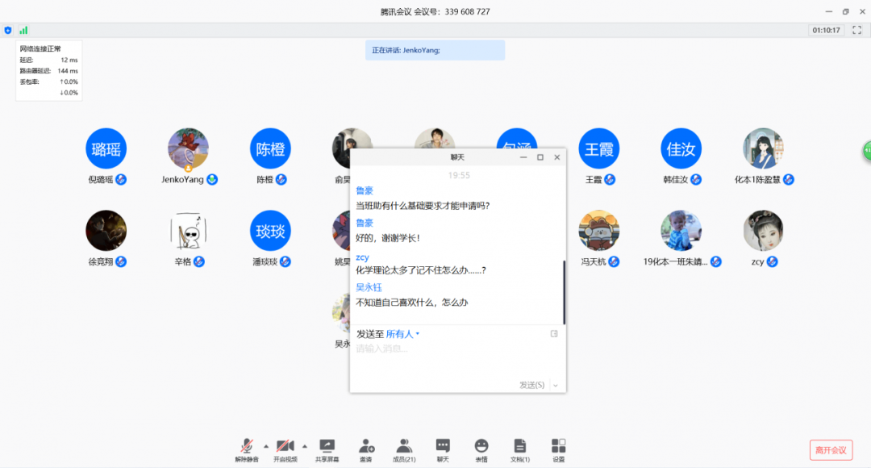Open the 所有人 recipient dropdown
871x468 pixels.
pyautogui.click(x=402, y=334)
